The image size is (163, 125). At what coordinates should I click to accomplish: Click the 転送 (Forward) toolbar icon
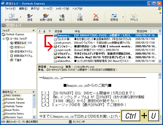tap(62, 16)
